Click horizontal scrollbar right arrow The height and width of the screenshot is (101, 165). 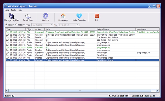click(157, 91)
